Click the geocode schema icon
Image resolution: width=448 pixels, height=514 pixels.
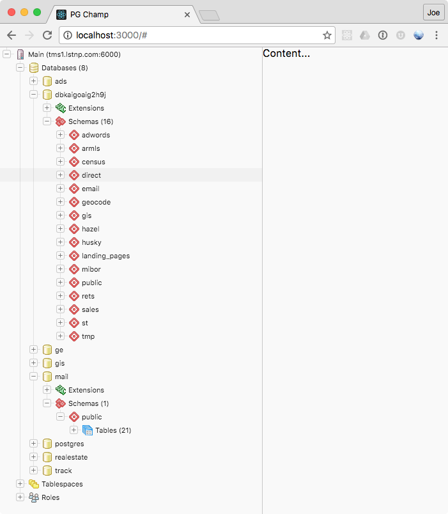[x=74, y=202]
